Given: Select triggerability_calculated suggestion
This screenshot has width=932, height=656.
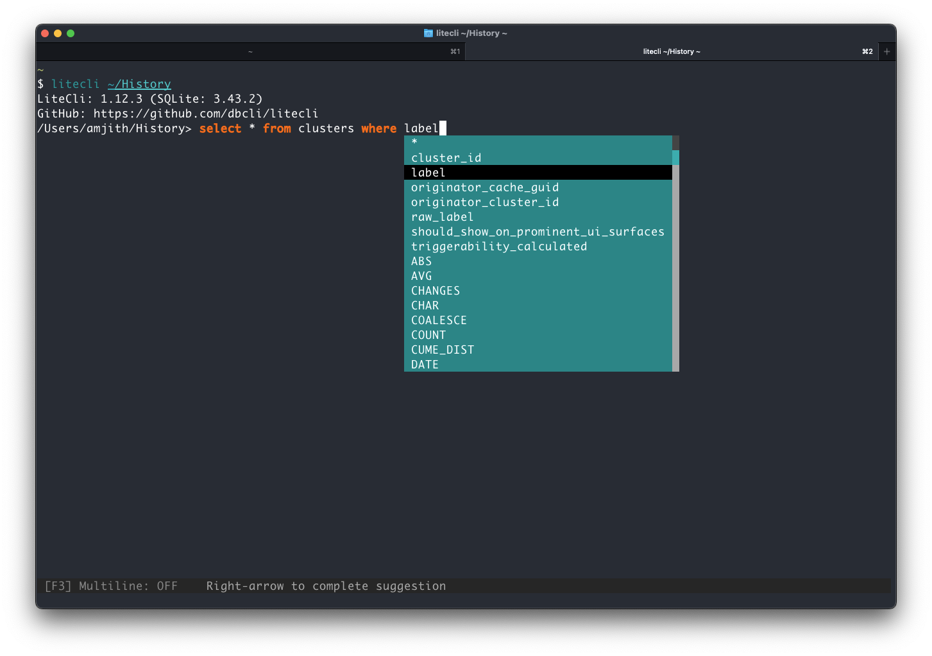Looking at the screenshot, I should coord(538,246).
